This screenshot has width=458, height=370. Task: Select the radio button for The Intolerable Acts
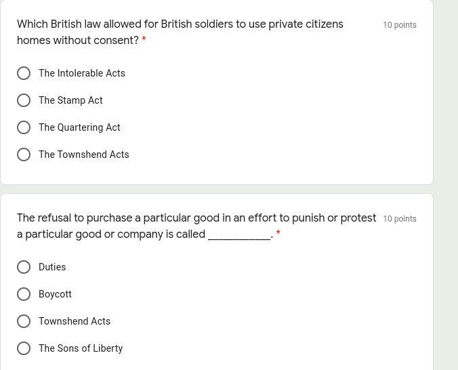point(24,73)
